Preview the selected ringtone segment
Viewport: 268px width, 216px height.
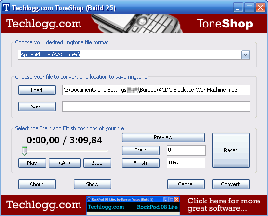(163, 137)
